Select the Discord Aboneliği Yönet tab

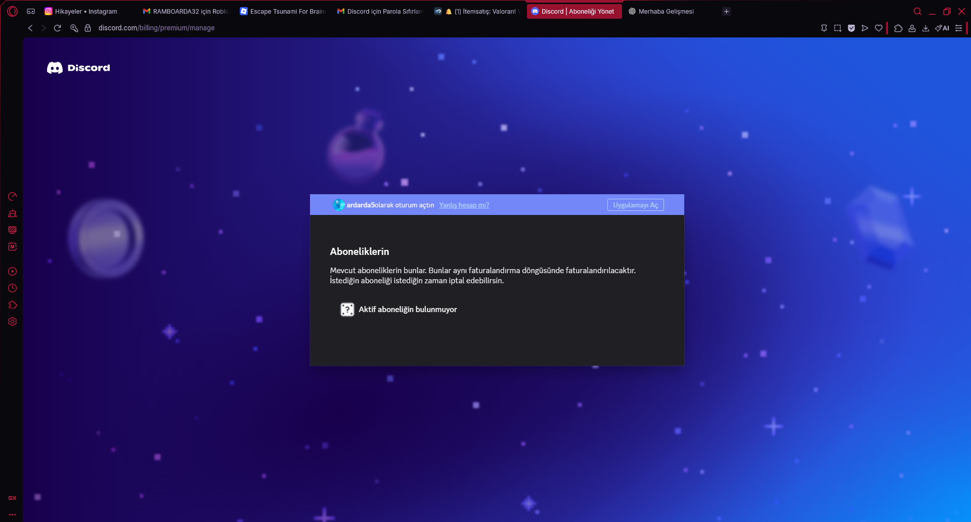574,11
